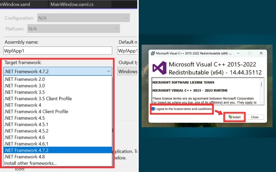Collapse the Target framework combo box arrow

[x=108, y=72]
